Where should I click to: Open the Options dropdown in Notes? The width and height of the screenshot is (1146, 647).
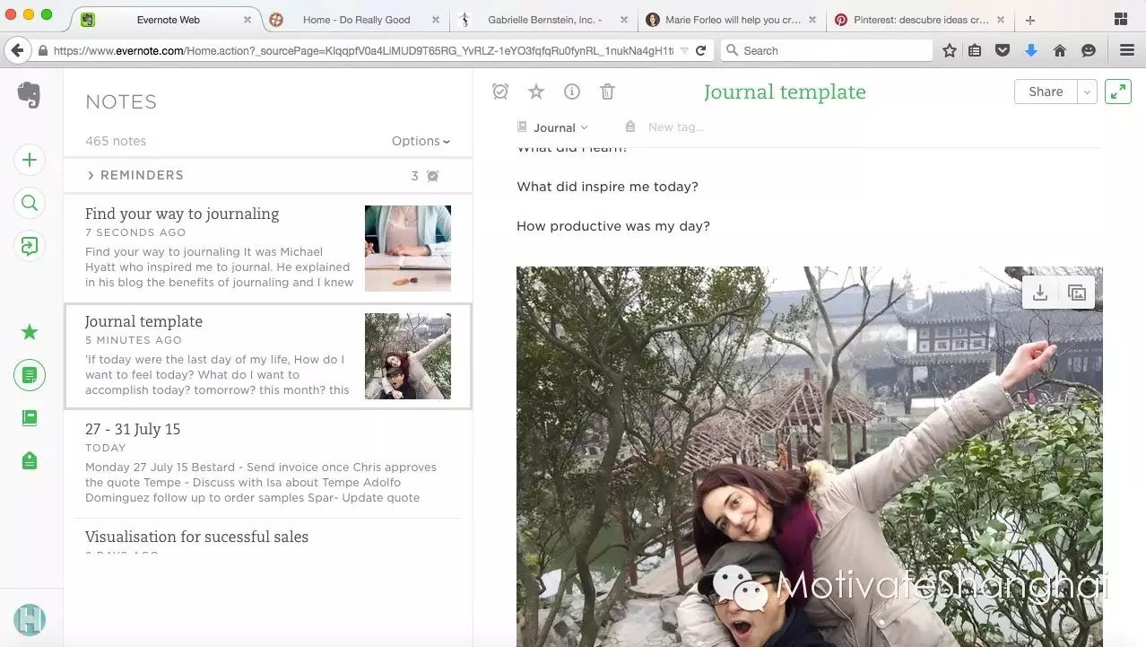point(421,141)
